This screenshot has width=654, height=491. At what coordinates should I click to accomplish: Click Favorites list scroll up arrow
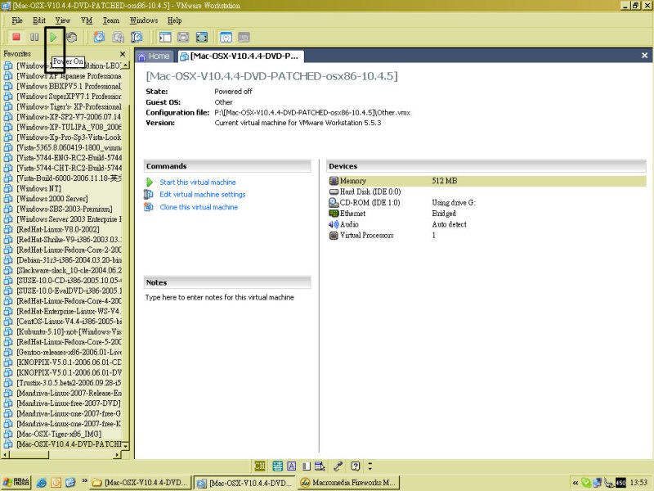[126, 65]
